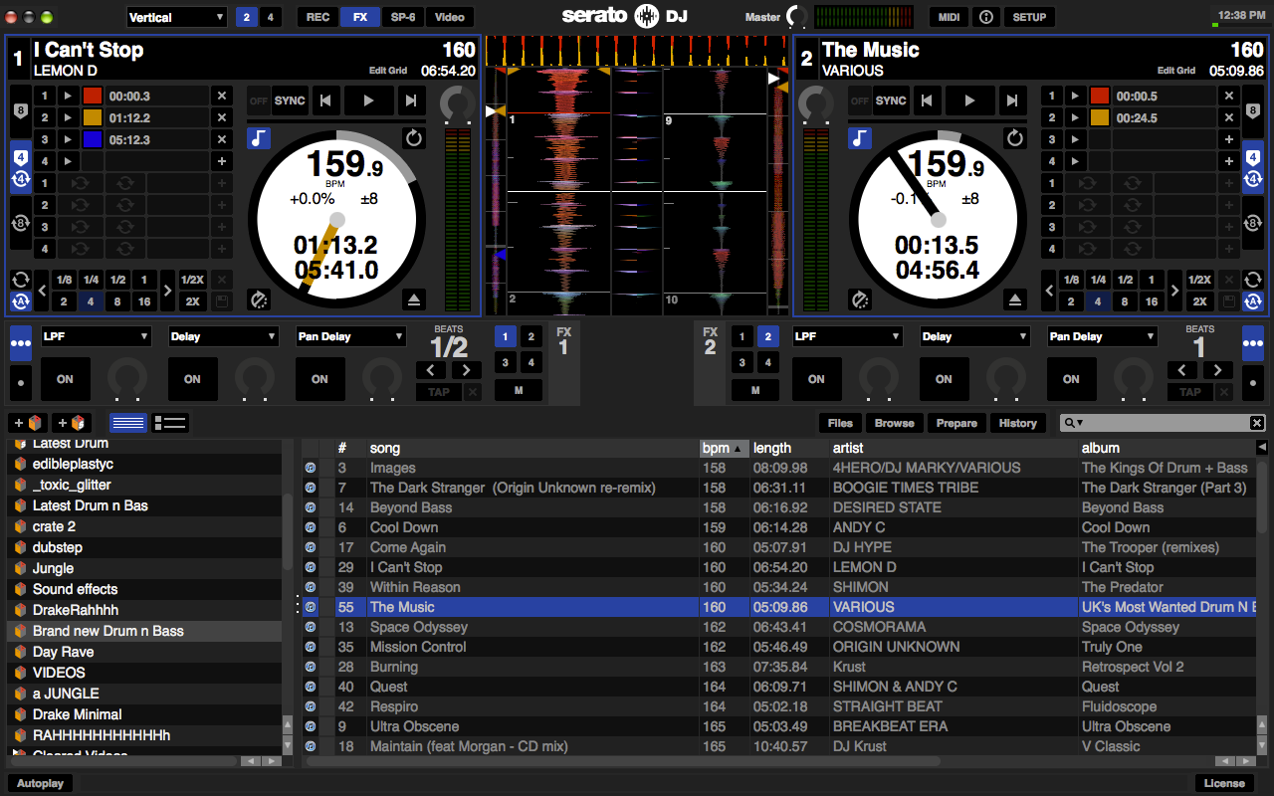The image size is (1274, 796).
Task: Turn on slip mode for deck 1
Action: point(259,298)
